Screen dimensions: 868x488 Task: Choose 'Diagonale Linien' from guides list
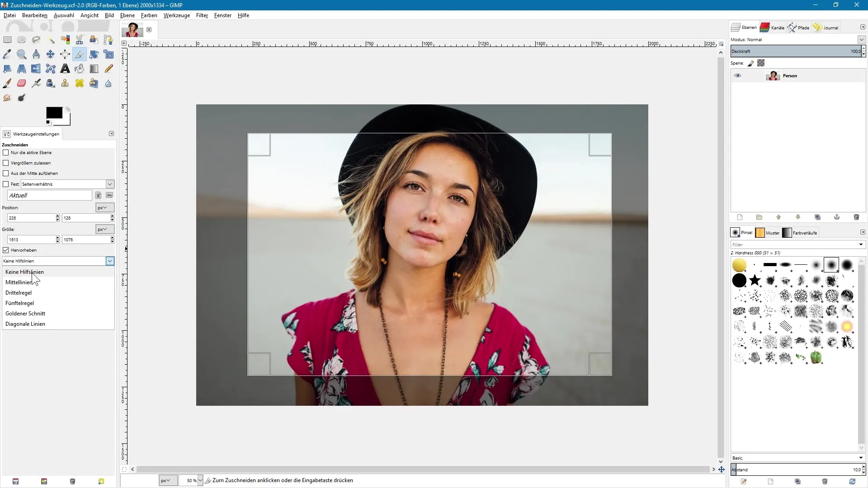click(25, 324)
